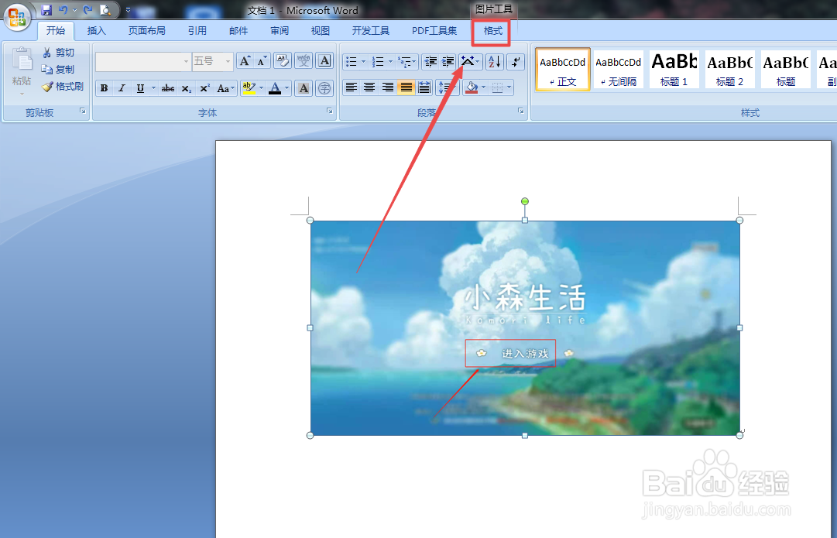Screen dimensions: 837x538
Task: Apply the font color
Action: 275,88
